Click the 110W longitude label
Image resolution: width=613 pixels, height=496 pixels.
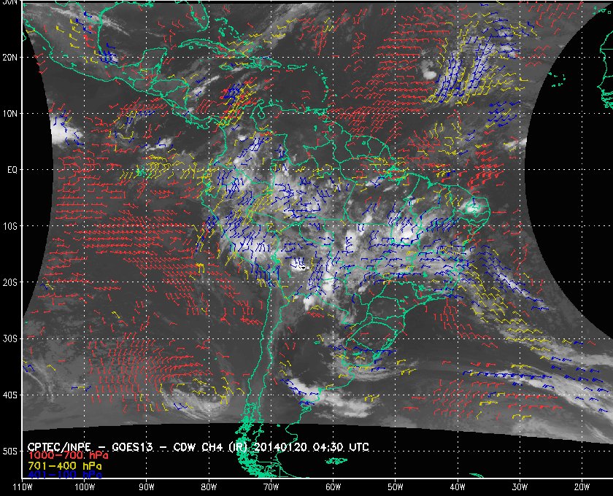coord(23,487)
